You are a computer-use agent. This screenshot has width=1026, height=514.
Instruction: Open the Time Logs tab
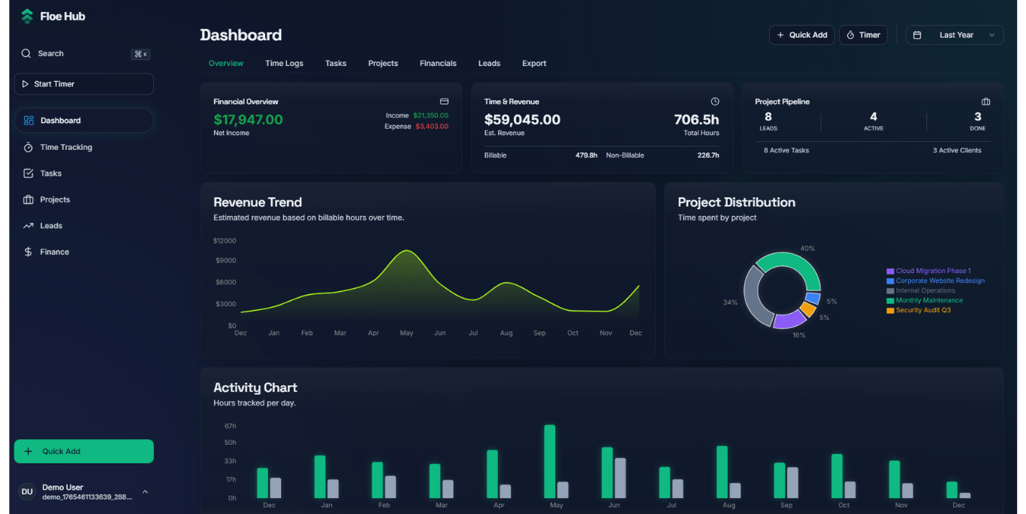pyautogui.click(x=284, y=63)
